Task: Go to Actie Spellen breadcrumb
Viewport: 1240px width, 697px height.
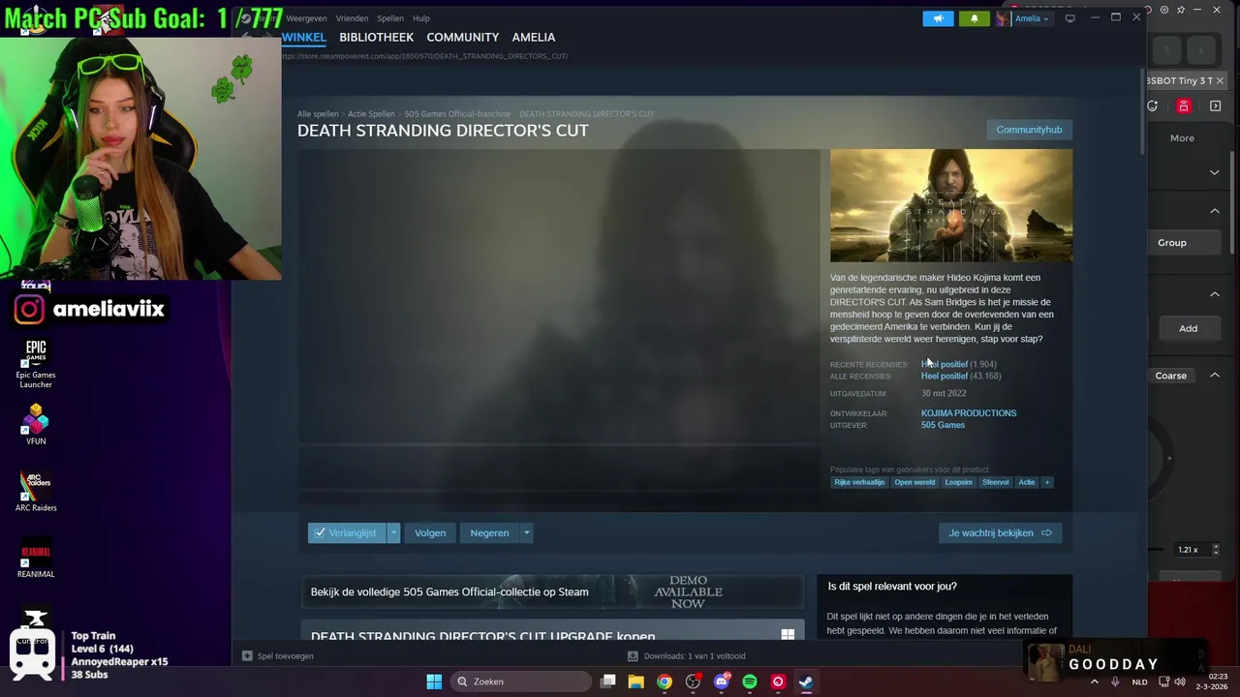Action: click(x=371, y=114)
